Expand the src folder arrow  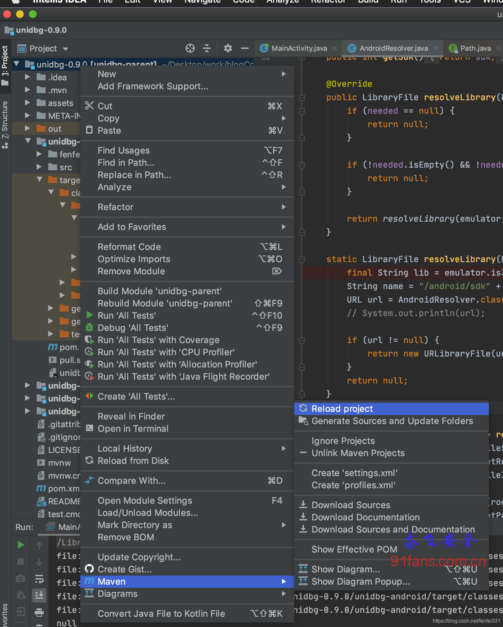pos(39,167)
